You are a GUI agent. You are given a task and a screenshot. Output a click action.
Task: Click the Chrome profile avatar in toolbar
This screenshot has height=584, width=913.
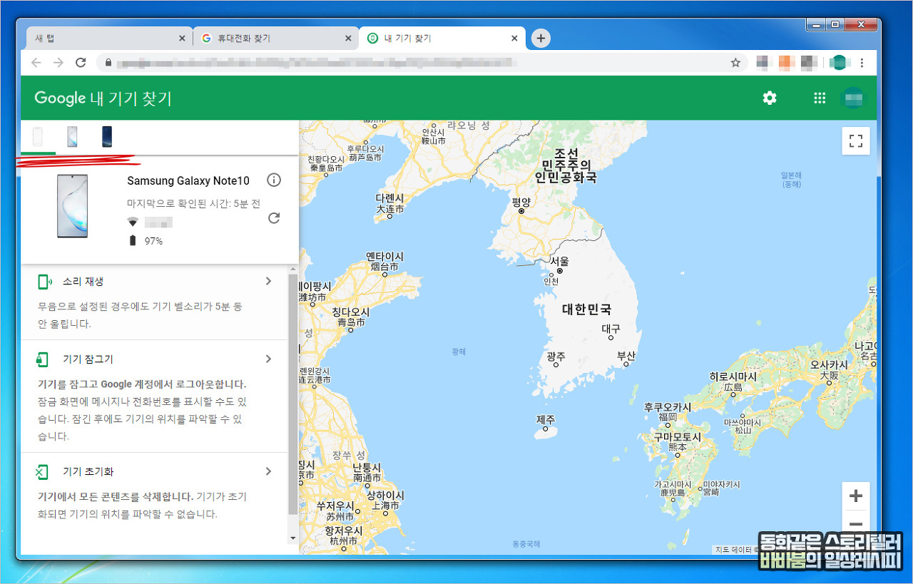click(x=840, y=63)
